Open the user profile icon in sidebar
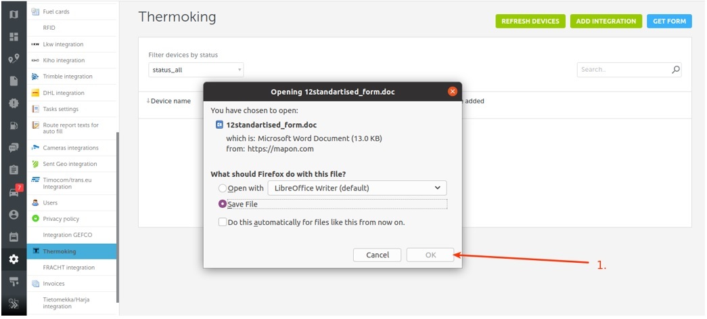The height and width of the screenshot is (319, 707). click(x=14, y=214)
